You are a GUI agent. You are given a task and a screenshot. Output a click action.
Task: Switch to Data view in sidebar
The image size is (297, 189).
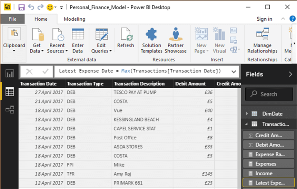point(9,92)
